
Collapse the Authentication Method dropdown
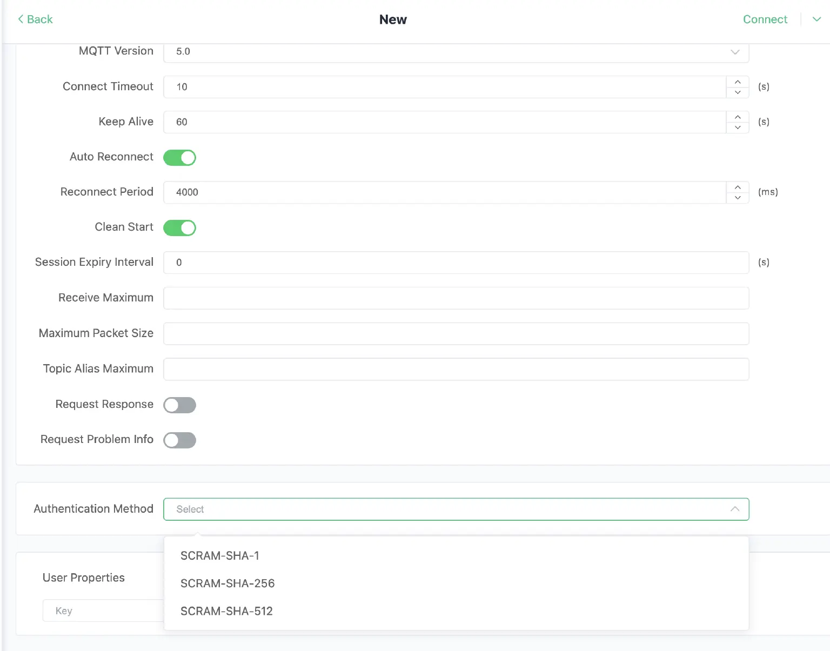click(734, 509)
